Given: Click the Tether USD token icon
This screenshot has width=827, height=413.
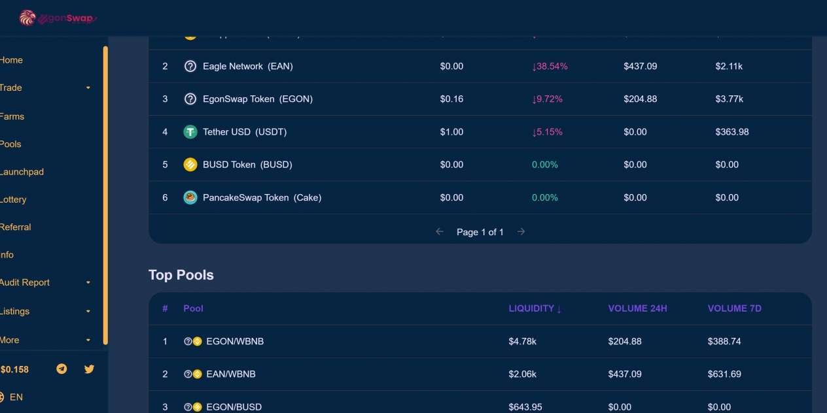Looking at the screenshot, I should point(190,132).
